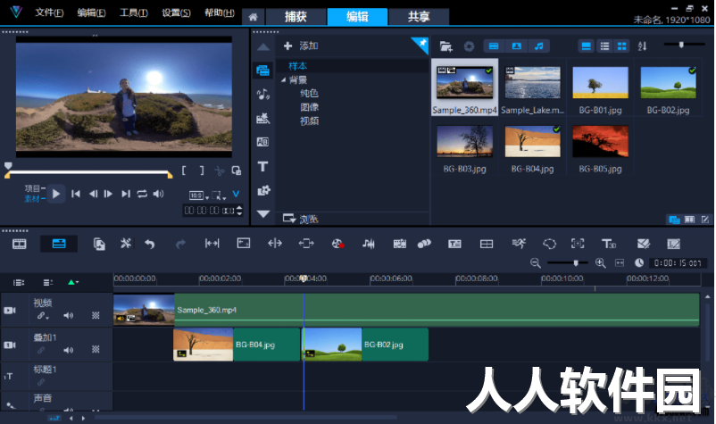
Task: Select the 样本 library folder
Action: [297, 66]
